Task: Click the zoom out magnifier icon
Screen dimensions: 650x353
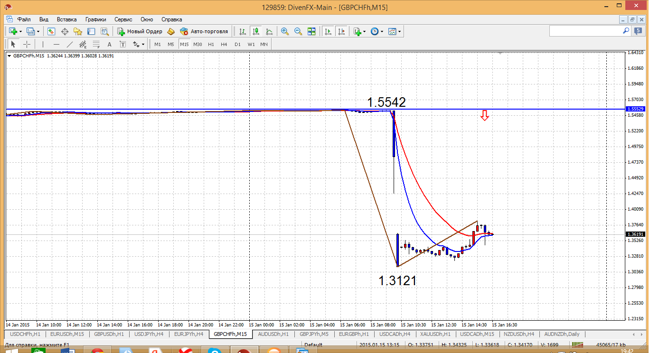Action: pyautogui.click(x=298, y=31)
